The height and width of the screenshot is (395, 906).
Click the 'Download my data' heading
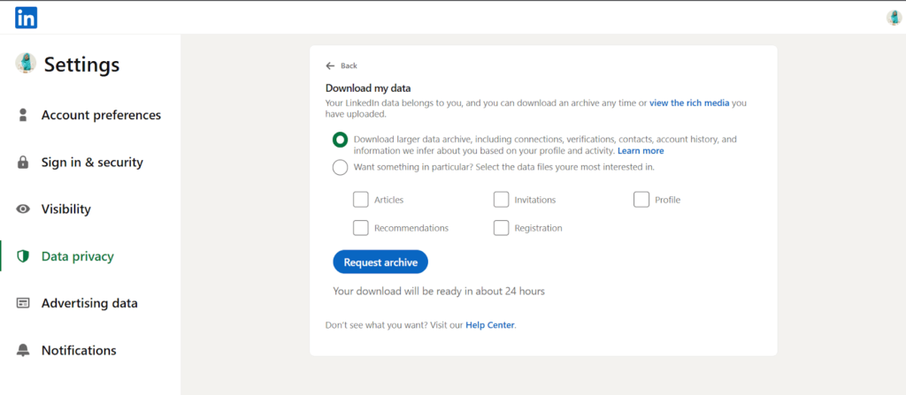(368, 88)
